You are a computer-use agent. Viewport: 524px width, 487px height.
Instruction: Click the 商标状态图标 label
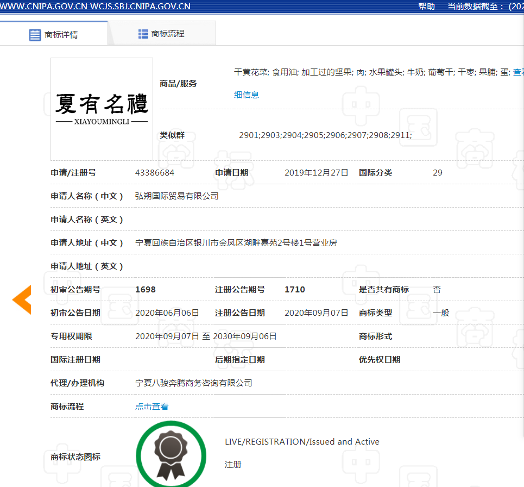75,457
